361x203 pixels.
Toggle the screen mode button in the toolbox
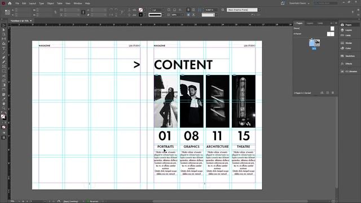click(4, 138)
